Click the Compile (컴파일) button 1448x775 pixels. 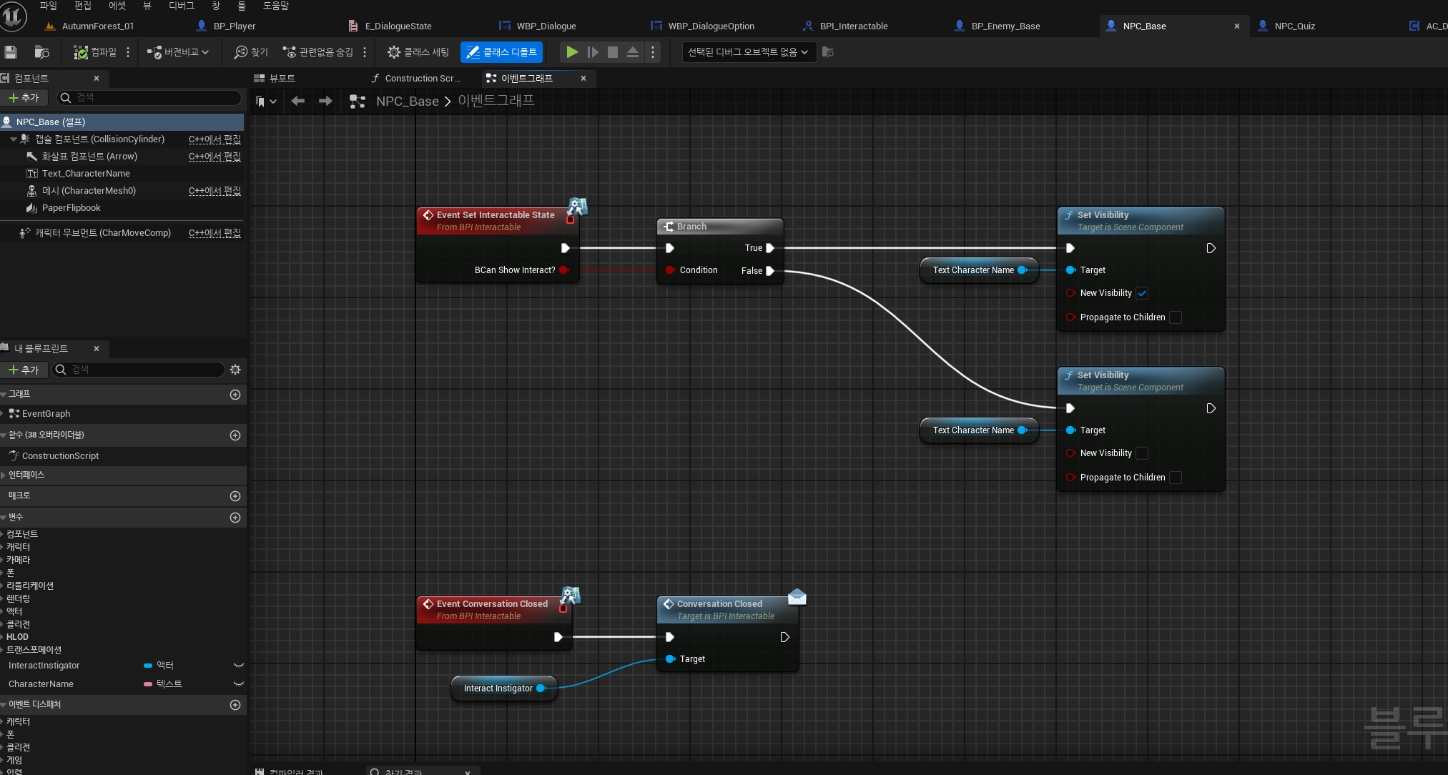pos(95,52)
